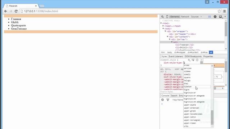
Task: Click body in the breadcrumb bar
Action: pyautogui.click(x=170, y=52)
